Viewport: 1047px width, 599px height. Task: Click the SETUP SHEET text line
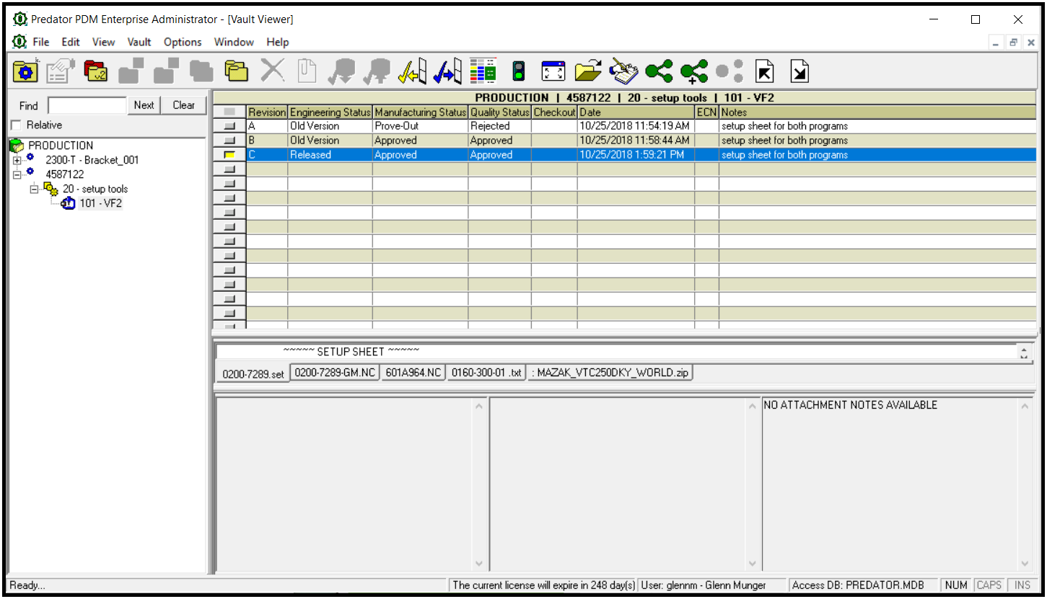(x=351, y=351)
